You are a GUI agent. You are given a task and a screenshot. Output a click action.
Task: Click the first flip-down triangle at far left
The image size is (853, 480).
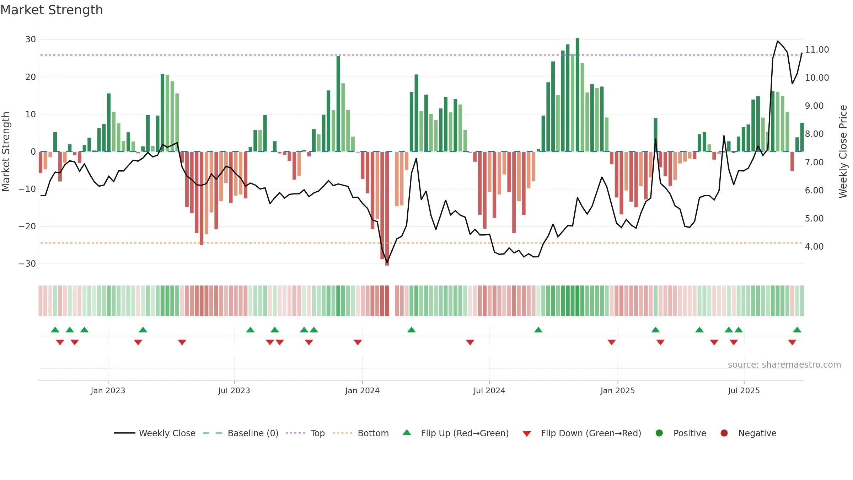pyautogui.click(x=60, y=342)
